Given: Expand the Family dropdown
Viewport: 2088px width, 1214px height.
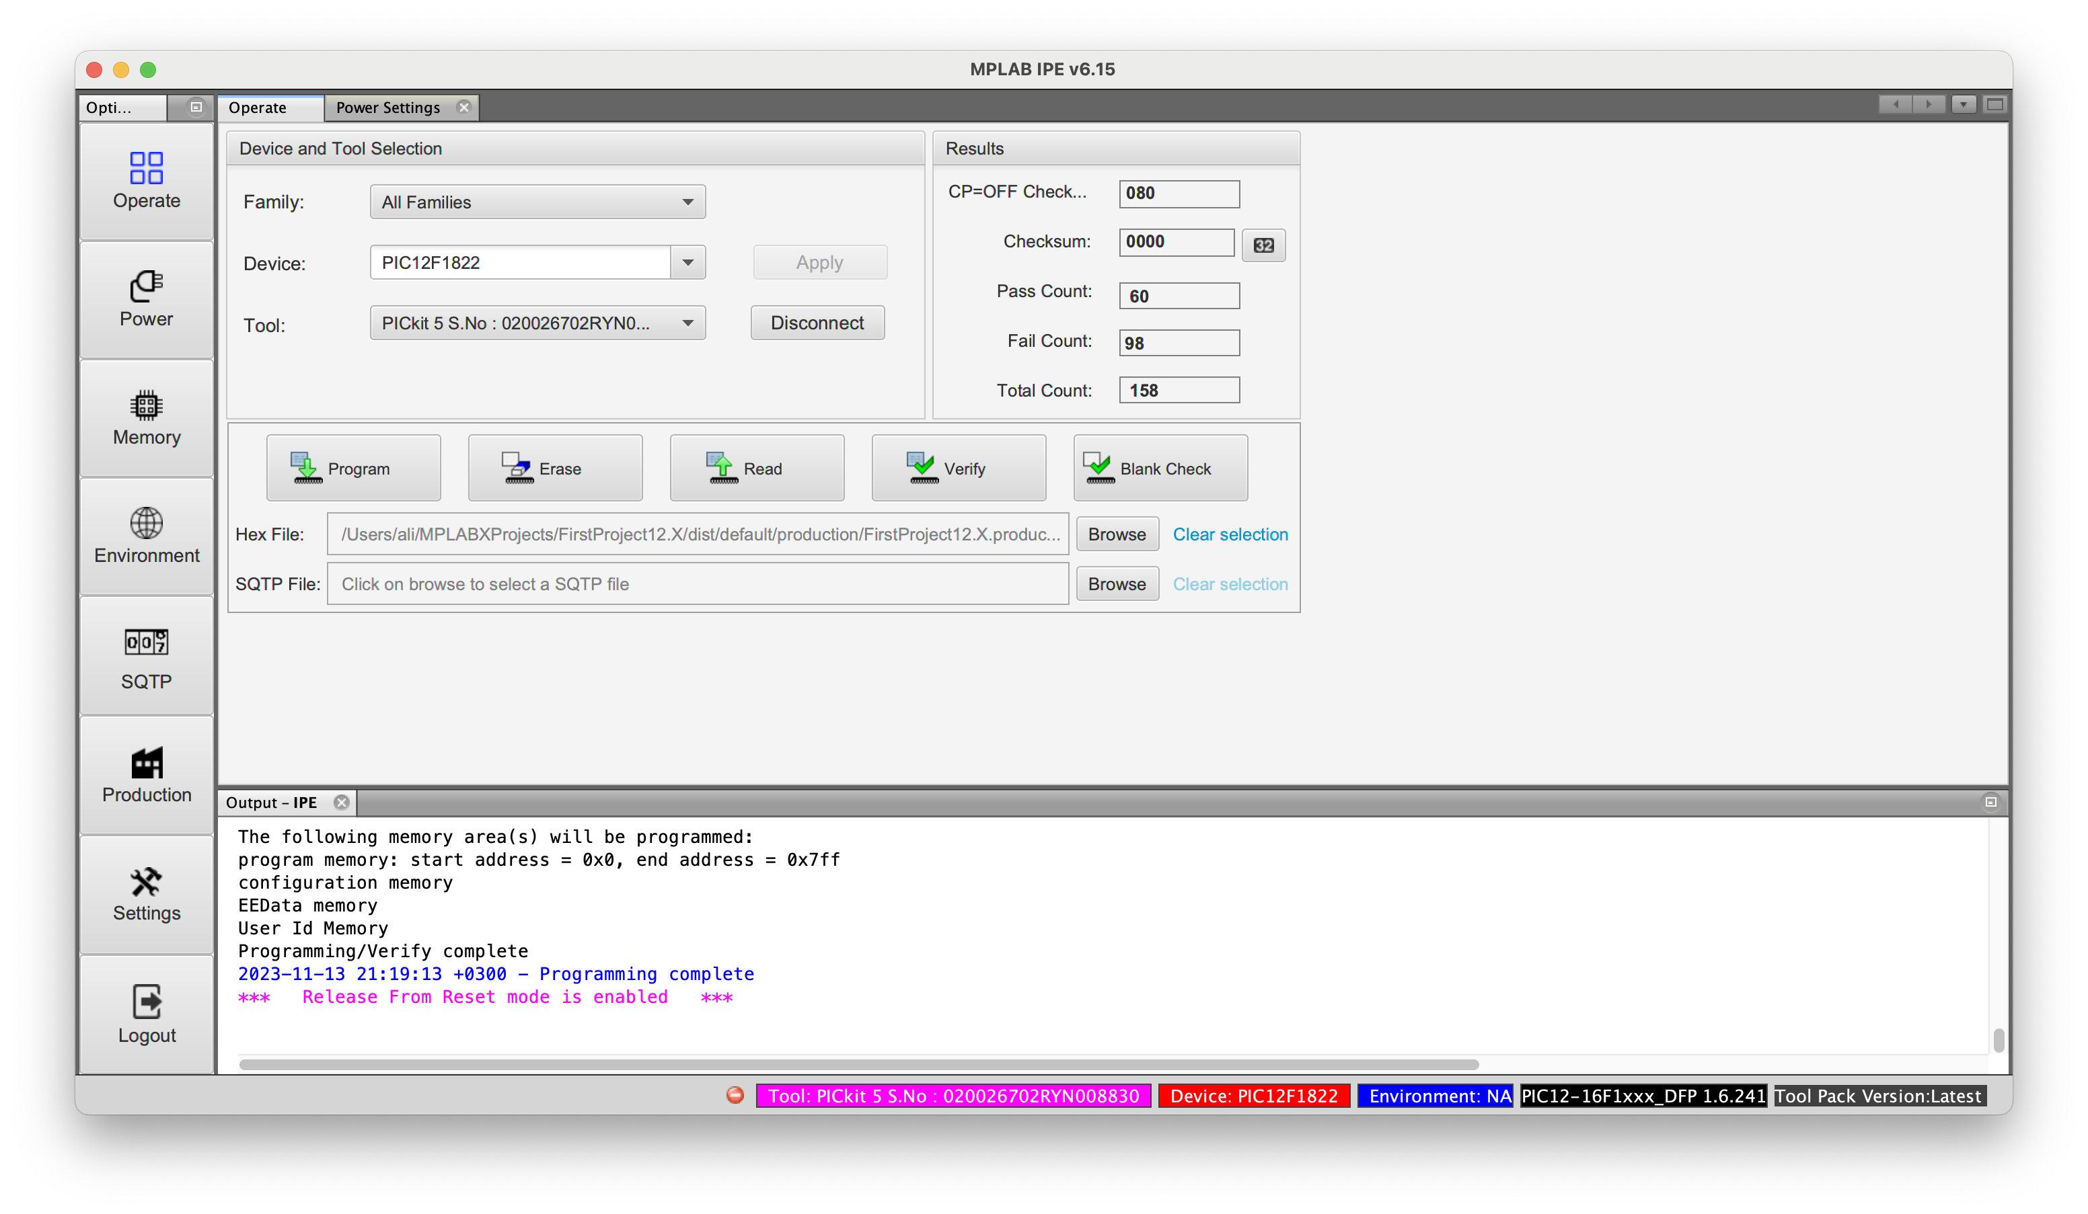Looking at the screenshot, I should [x=537, y=202].
